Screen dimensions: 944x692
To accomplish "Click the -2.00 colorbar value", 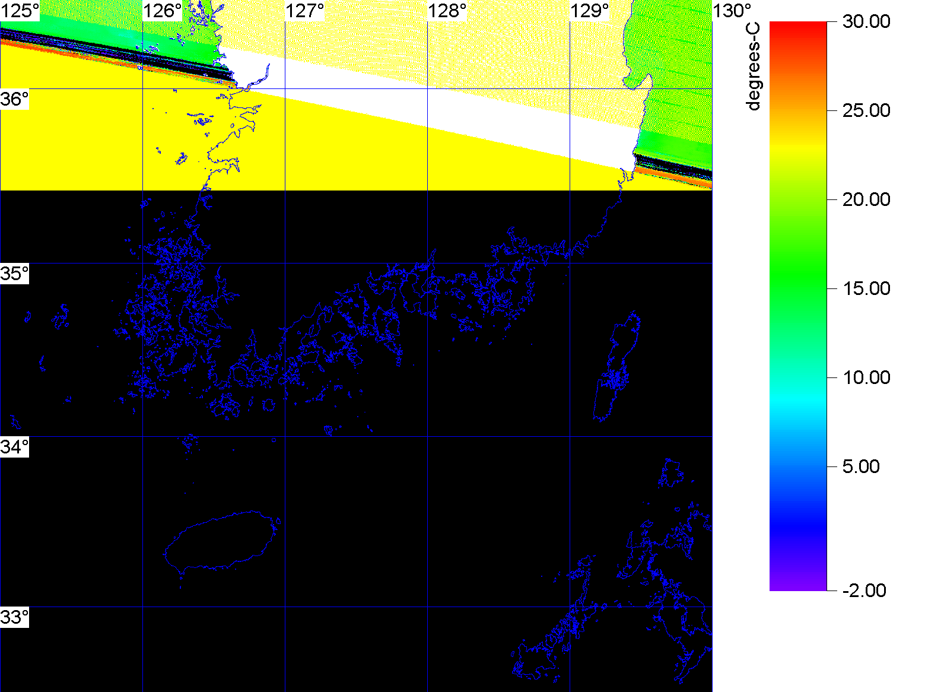I will 864,591.
